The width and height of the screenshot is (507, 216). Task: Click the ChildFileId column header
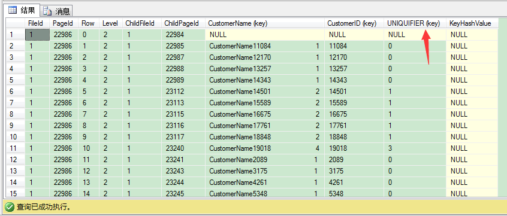tap(142, 23)
